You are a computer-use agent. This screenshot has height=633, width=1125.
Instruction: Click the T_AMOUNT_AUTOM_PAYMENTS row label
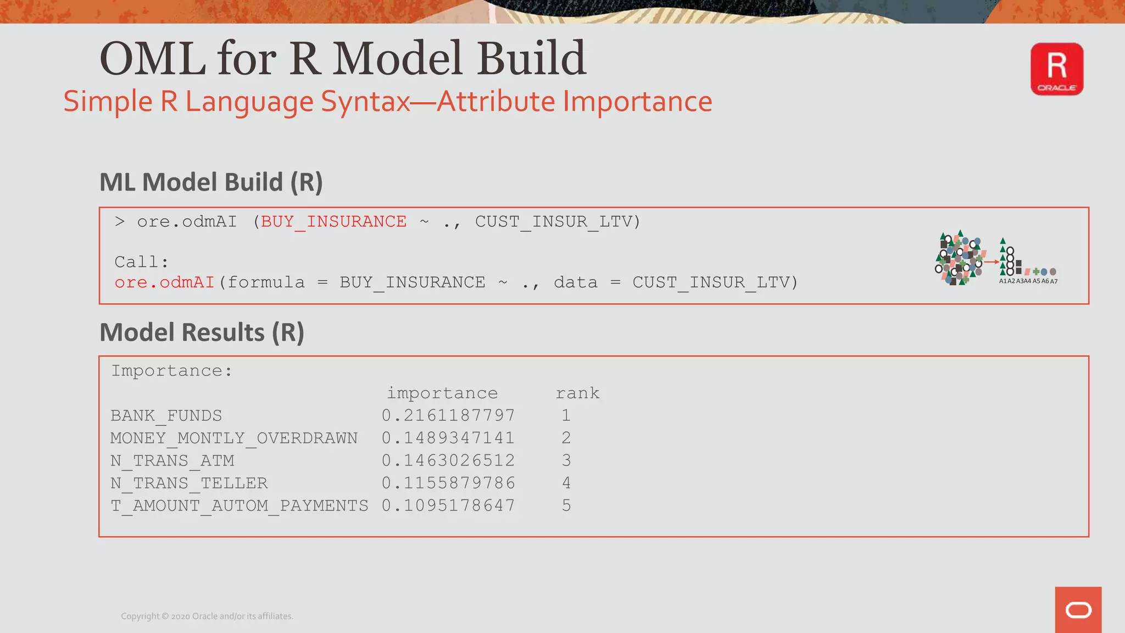coord(240,506)
